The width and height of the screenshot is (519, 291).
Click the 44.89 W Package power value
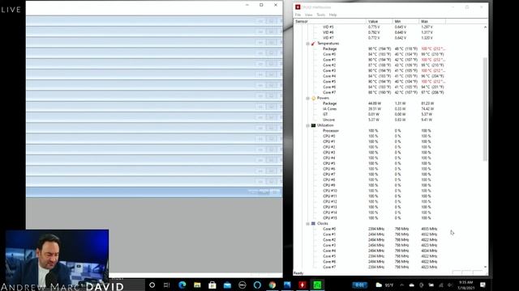pyautogui.click(x=375, y=103)
